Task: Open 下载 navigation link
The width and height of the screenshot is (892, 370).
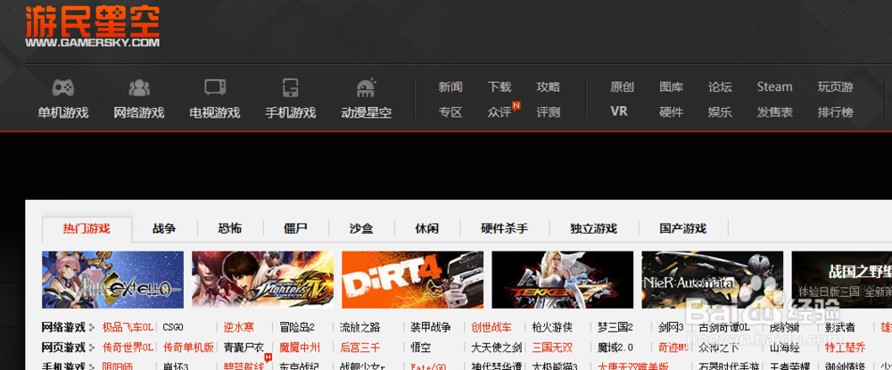Action: 500,87
